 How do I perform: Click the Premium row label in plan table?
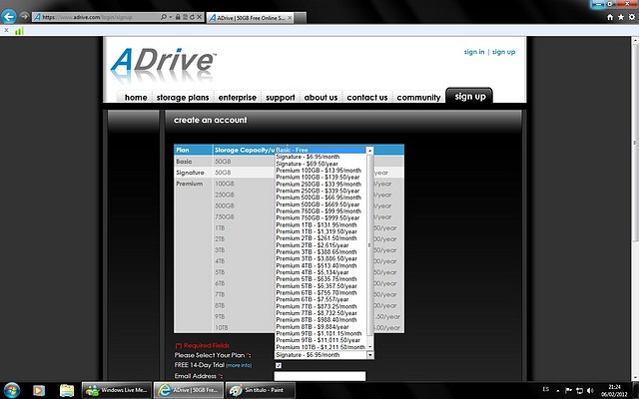pyautogui.click(x=190, y=184)
